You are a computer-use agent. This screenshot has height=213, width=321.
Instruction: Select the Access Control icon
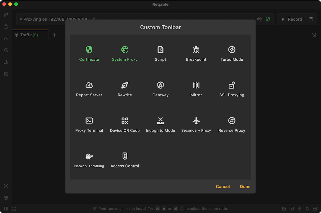(125, 156)
